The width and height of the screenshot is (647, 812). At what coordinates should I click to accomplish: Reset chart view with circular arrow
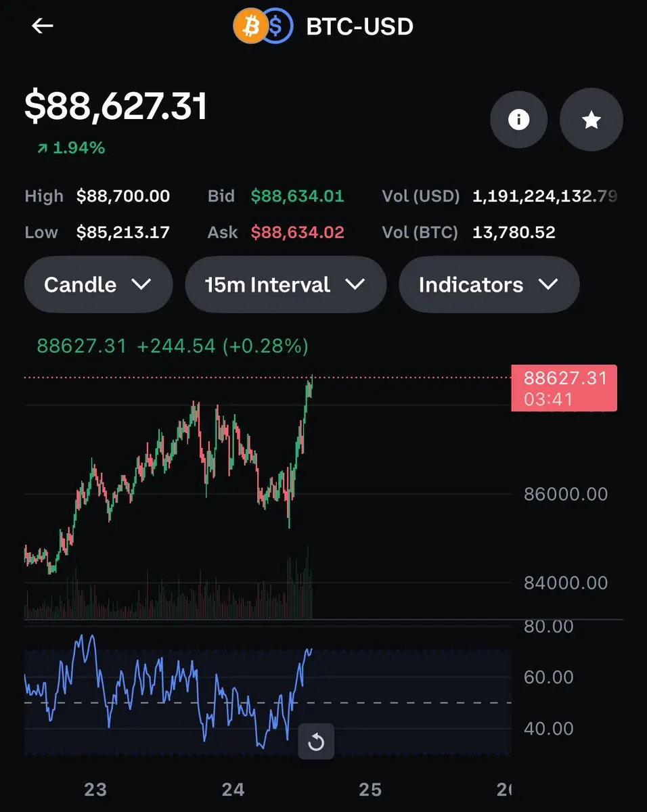[x=316, y=742]
